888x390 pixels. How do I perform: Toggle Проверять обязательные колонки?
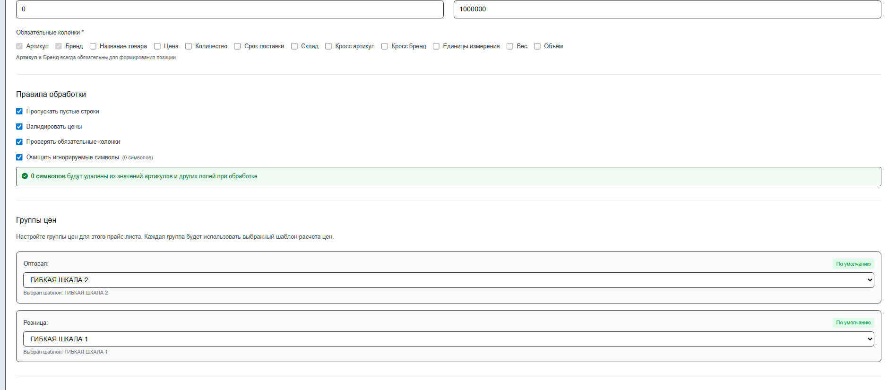click(19, 142)
